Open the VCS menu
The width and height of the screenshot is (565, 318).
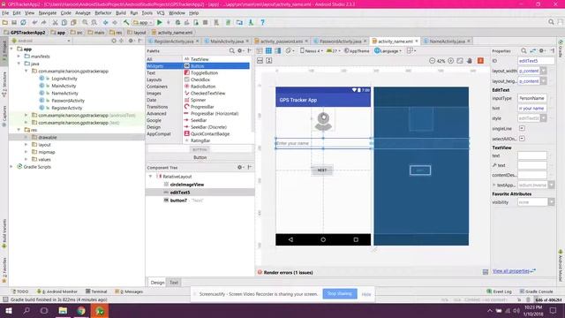(161, 12)
